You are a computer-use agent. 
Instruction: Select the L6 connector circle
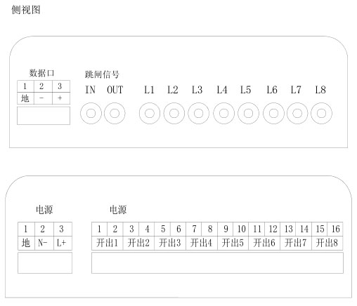pos(273,114)
